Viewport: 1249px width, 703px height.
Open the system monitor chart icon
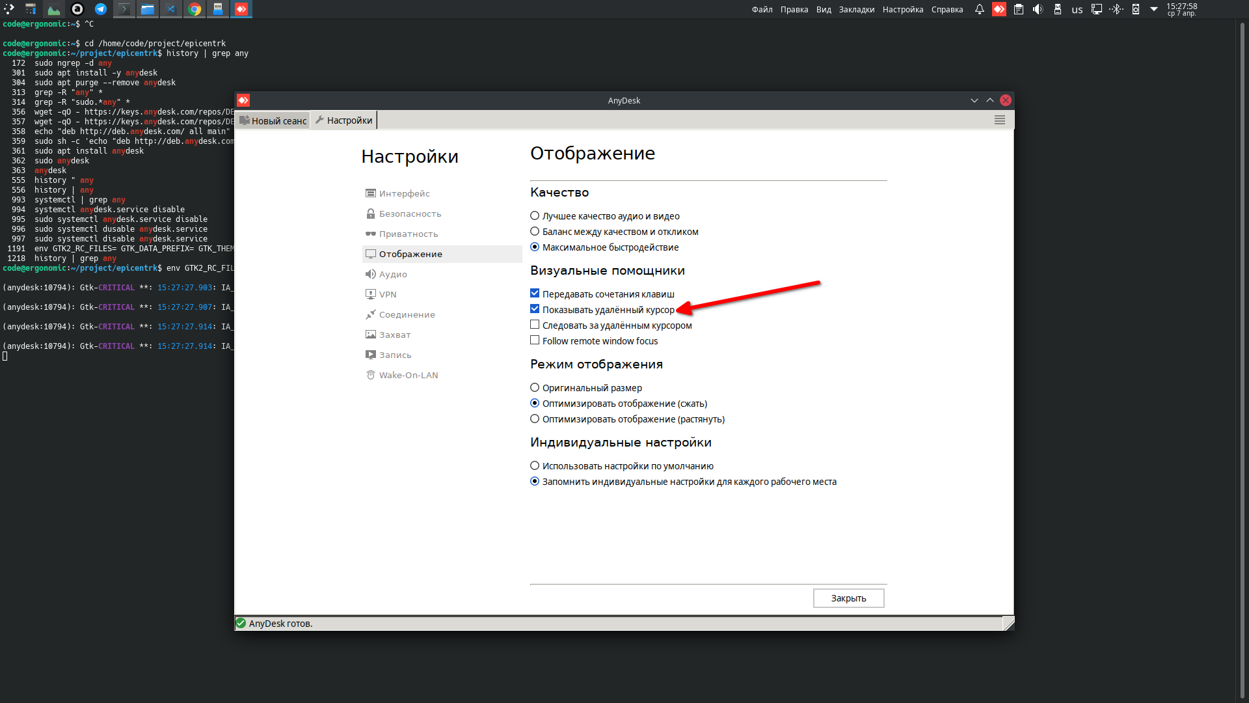point(54,9)
